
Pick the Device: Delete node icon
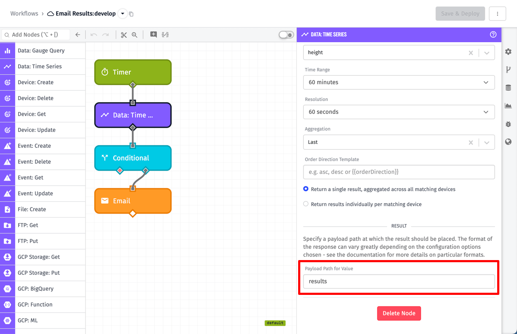(7, 98)
